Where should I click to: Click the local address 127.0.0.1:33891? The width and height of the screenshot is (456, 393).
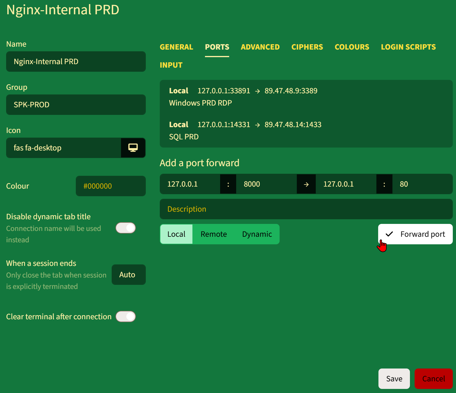[224, 91]
